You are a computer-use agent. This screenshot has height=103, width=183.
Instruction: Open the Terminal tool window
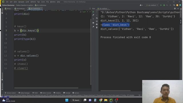(67, 93)
